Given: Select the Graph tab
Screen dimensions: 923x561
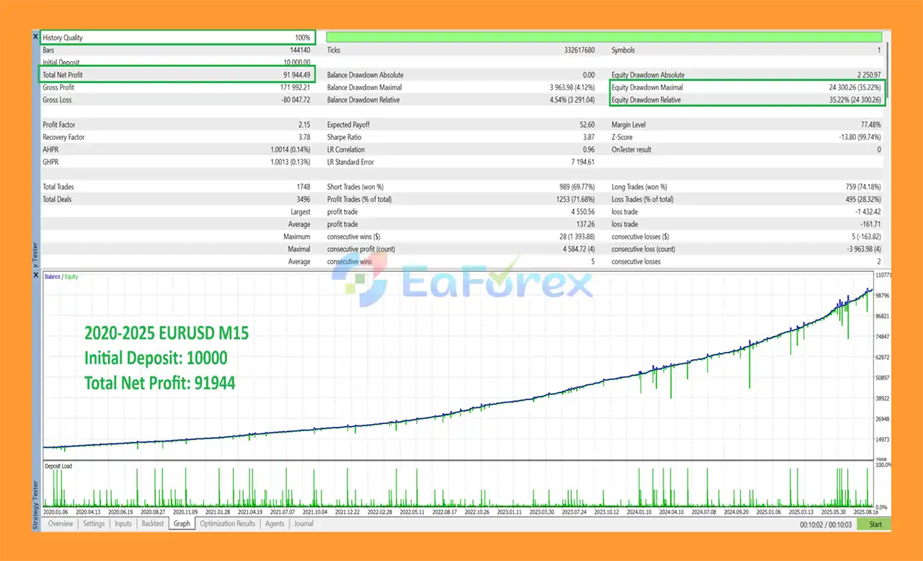Looking at the screenshot, I should [x=182, y=524].
